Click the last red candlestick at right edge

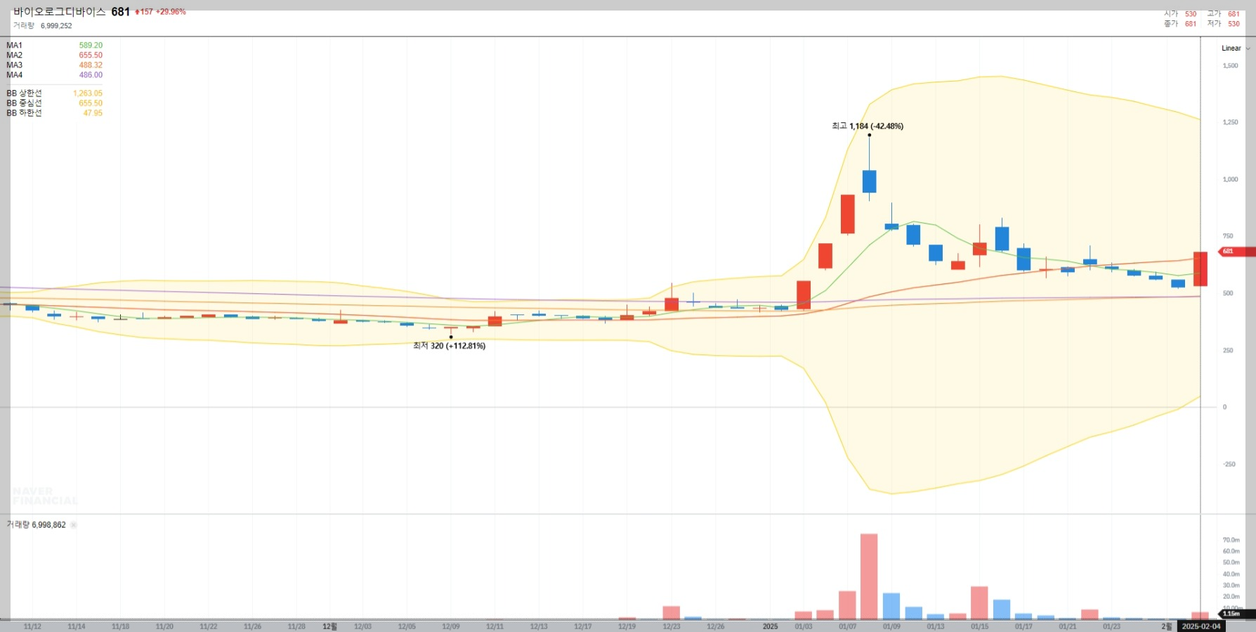[x=1201, y=269]
